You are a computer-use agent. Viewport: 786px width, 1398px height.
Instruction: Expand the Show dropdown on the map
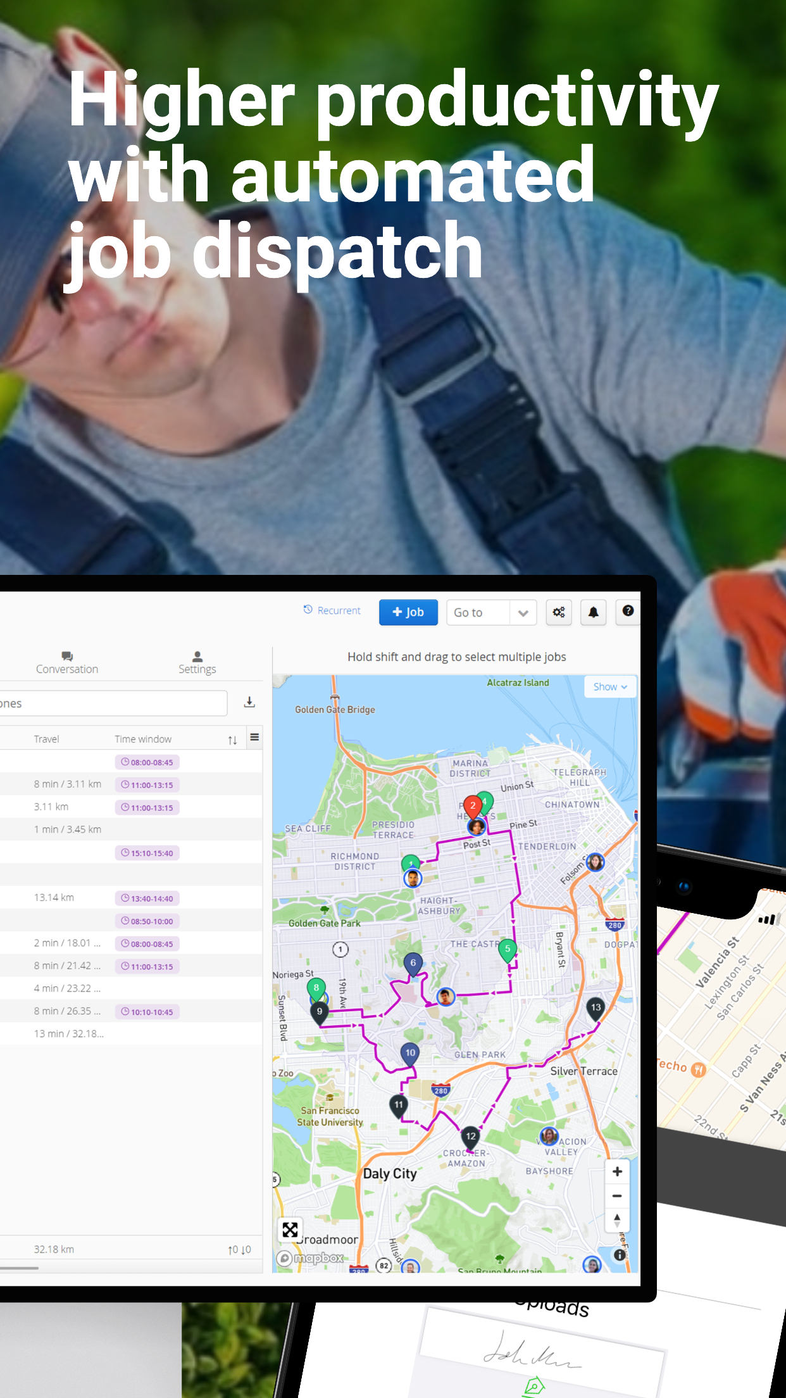[610, 687]
